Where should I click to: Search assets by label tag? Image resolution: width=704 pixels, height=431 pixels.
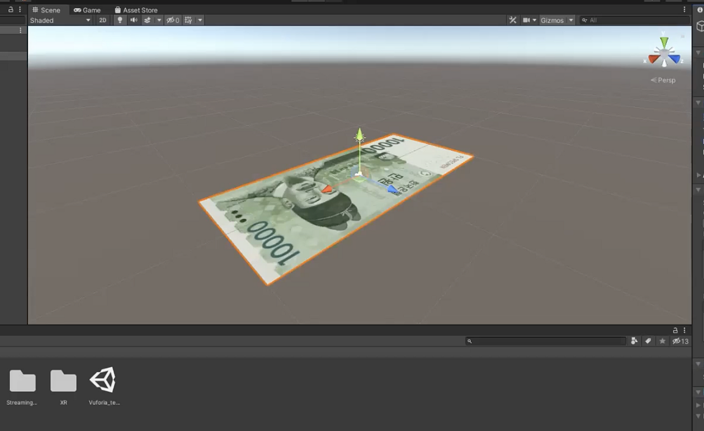pyautogui.click(x=648, y=341)
